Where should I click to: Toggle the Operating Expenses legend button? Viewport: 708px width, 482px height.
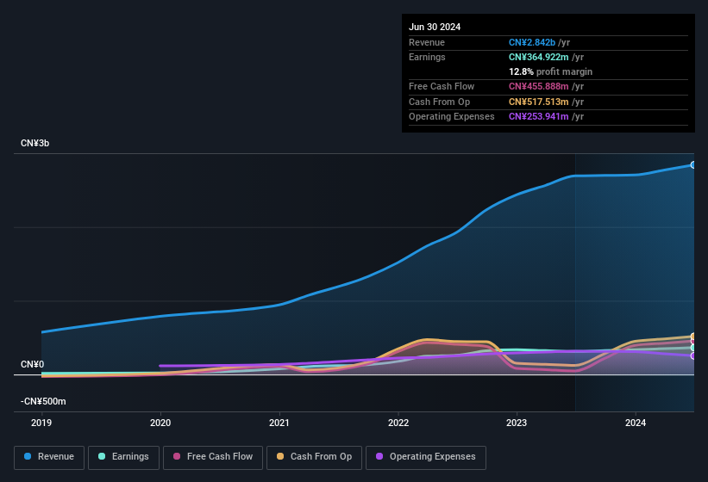tap(426, 457)
